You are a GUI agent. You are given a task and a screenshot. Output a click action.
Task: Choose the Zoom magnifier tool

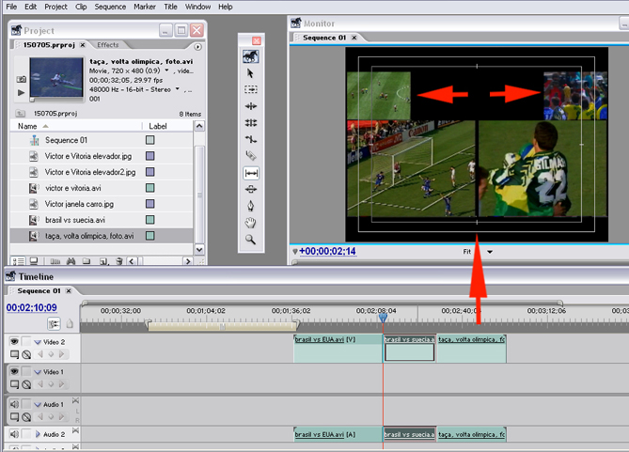(251, 240)
